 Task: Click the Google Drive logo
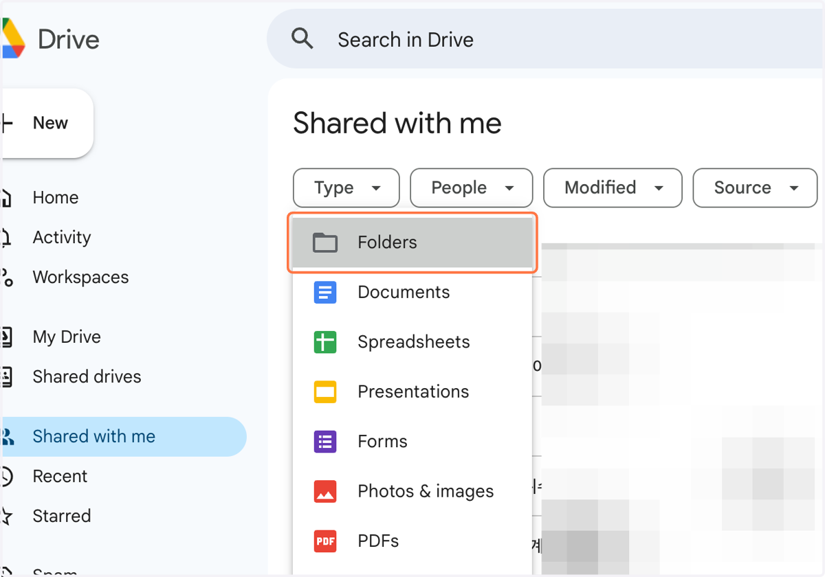coord(14,39)
